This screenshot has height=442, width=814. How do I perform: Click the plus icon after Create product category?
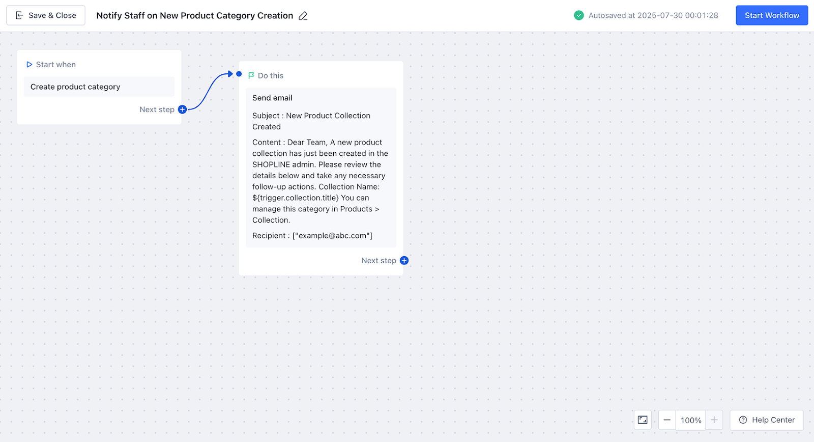click(x=182, y=109)
